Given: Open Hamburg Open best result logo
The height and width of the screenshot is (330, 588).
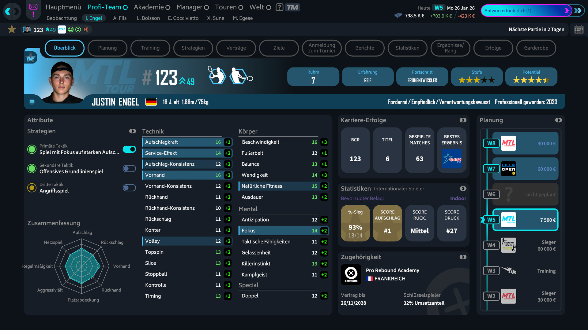Looking at the screenshot, I should click(x=452, y=158).
